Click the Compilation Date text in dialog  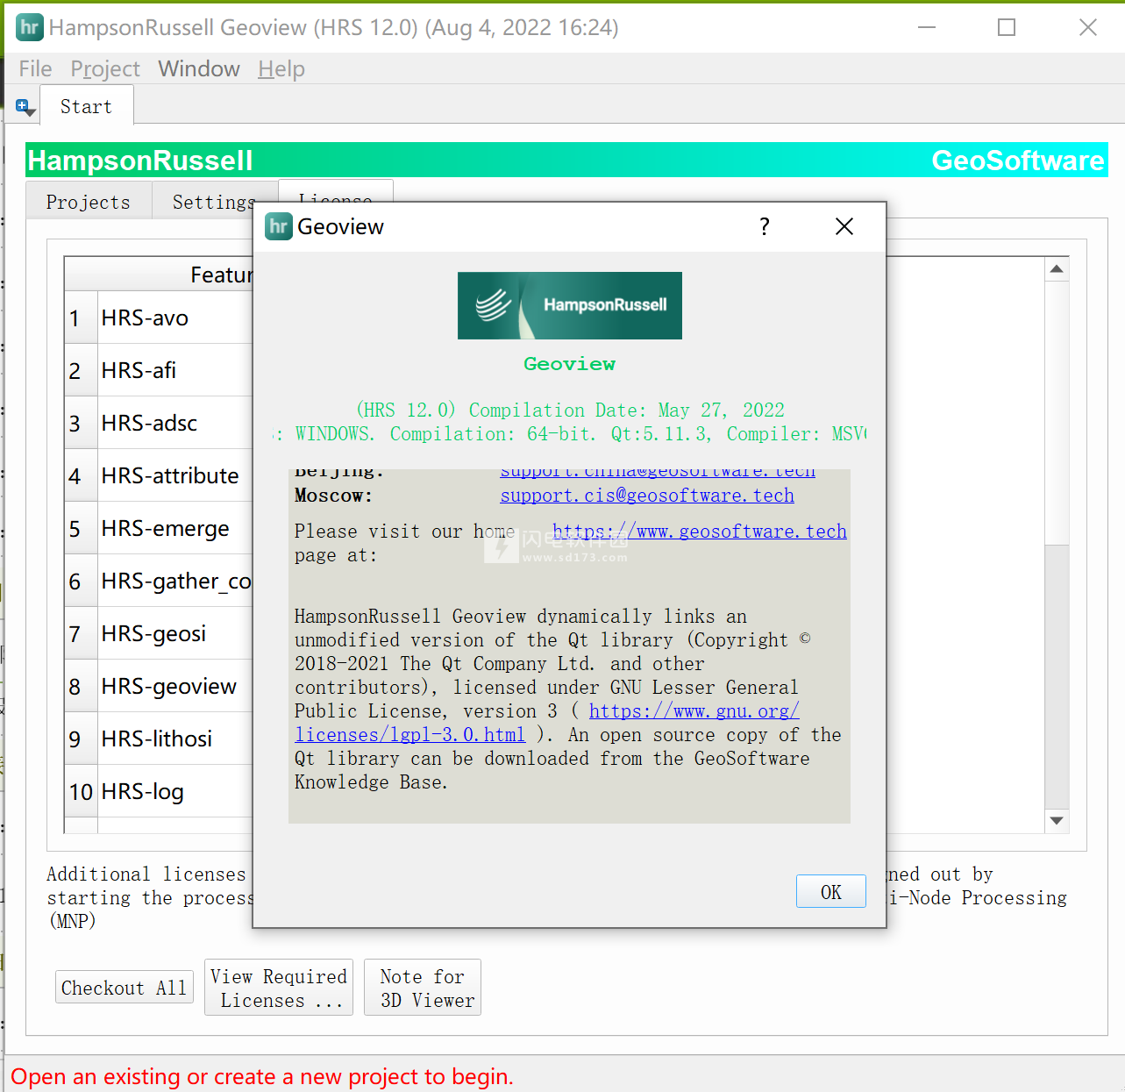(570, 410)
